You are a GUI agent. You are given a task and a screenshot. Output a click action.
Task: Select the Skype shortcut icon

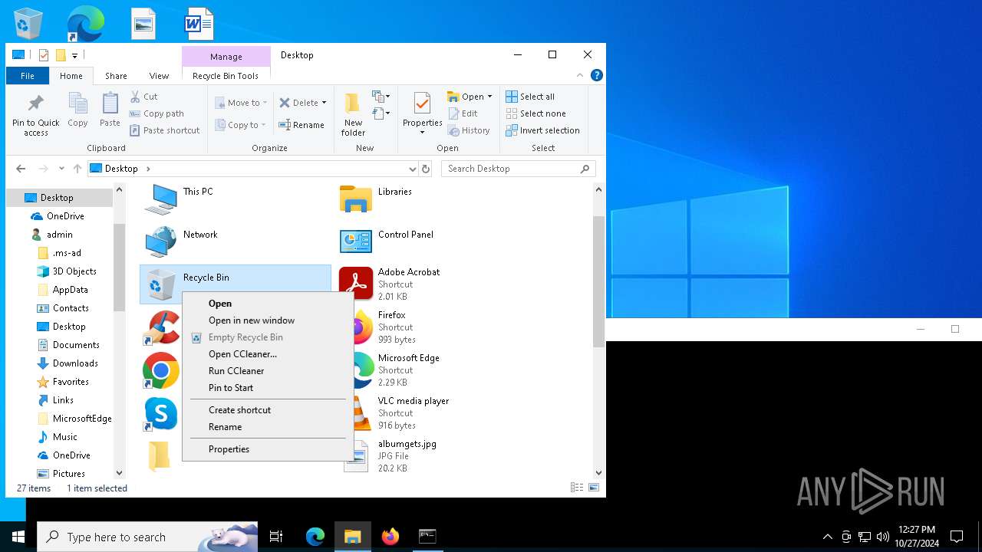point(161,414)
